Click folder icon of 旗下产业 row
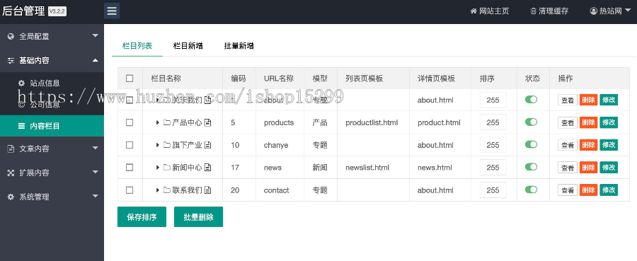Image resolution: width=637 pixels, height=261 pixels. pos(167,145)
